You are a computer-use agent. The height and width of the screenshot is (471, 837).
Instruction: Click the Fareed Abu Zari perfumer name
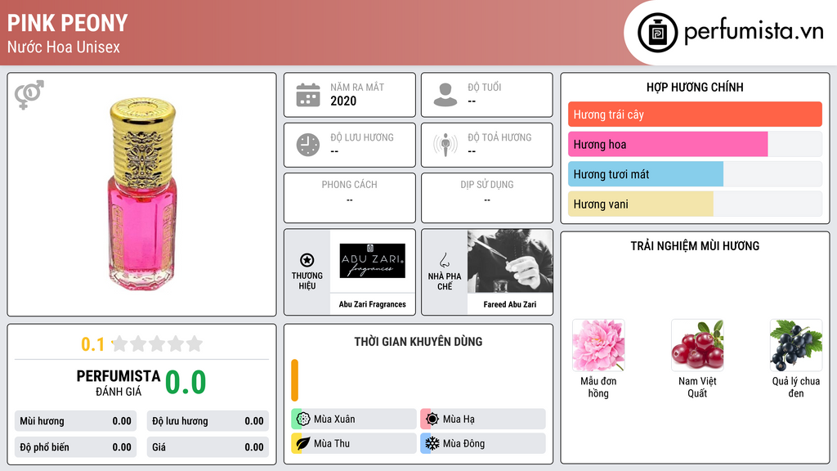click(510, 304)
